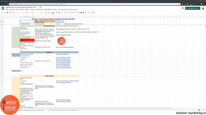This screenshot has width=206, height=115.
Task: Open the Файл menu
Action: coord(7,10)
